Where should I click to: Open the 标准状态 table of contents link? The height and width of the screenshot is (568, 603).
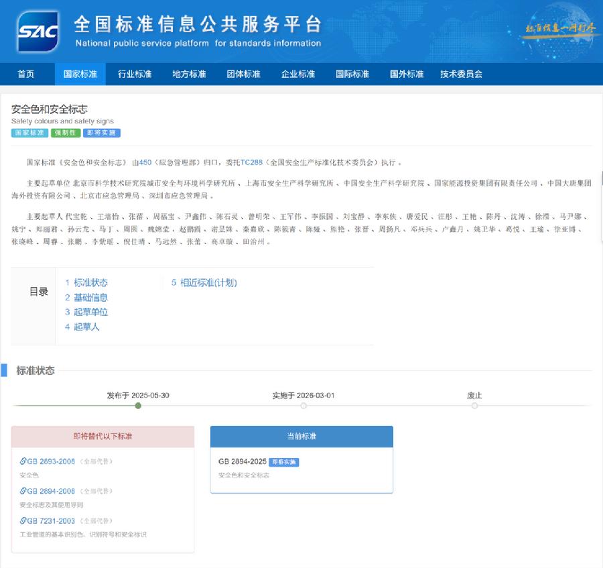[x=92, y=282]
